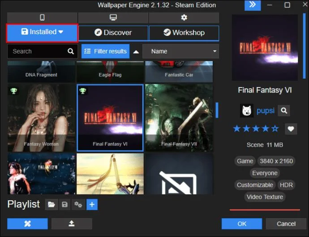
Task: Click the wallpaper list scrollbar handle
Action: [217, 110]
